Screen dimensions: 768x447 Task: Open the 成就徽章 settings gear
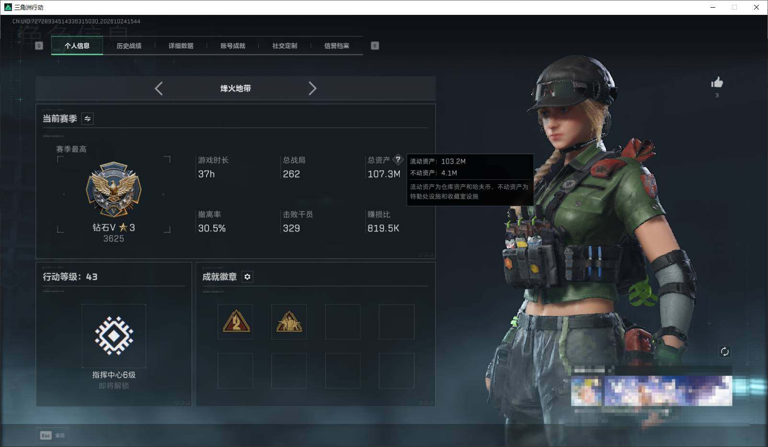click(x=247, y=277)
